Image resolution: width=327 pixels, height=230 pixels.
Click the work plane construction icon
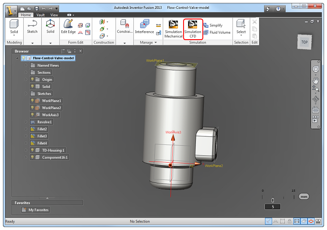102,22
